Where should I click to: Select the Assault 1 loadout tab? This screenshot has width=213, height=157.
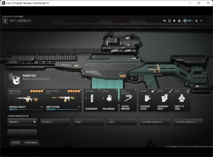[x=55, y=122]
